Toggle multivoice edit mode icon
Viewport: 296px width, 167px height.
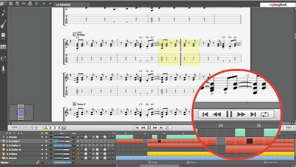(x=63, y=128)
